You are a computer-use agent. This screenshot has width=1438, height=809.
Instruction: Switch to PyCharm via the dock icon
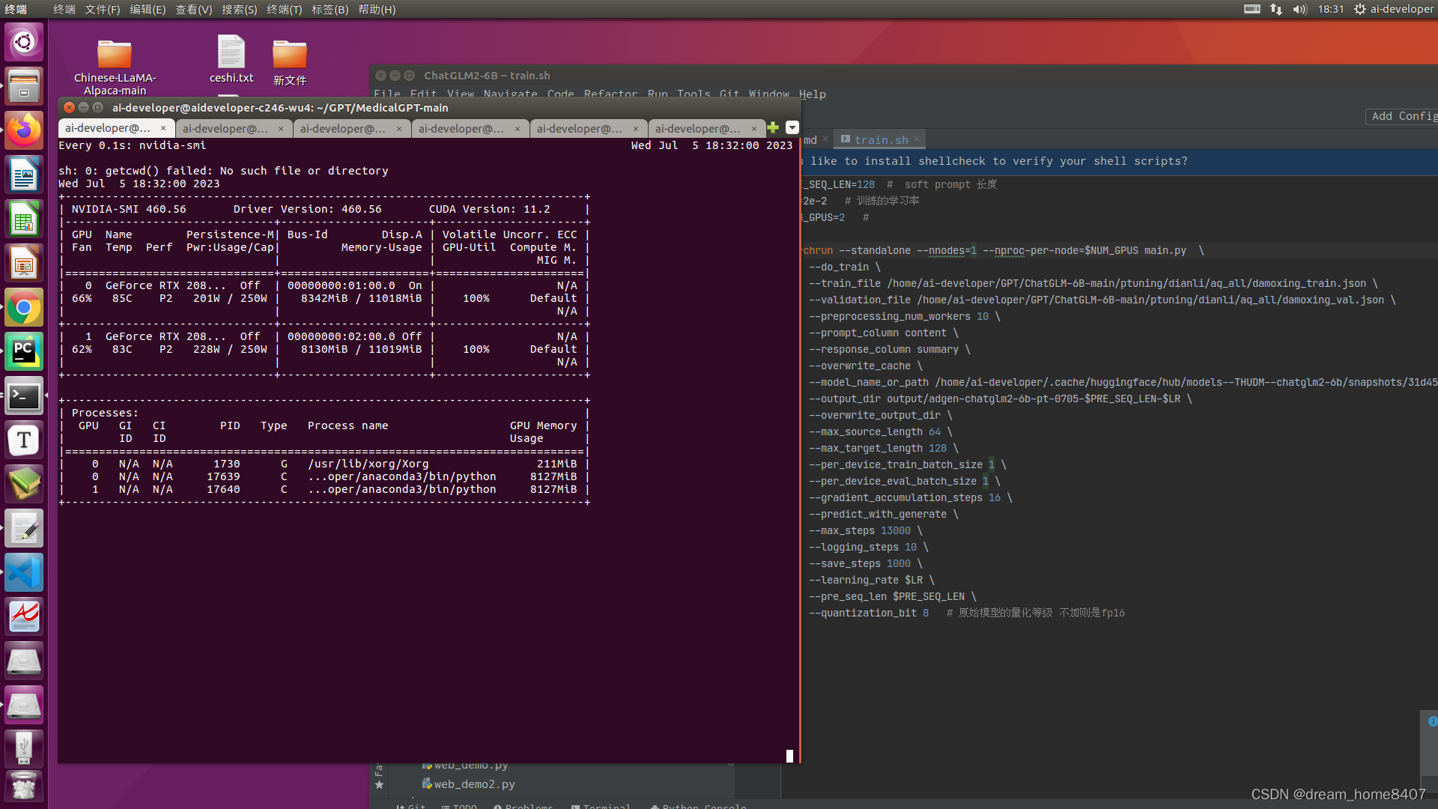click(24, 351)
